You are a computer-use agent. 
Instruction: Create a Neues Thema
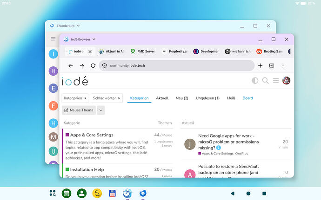[x=79, y=110]
